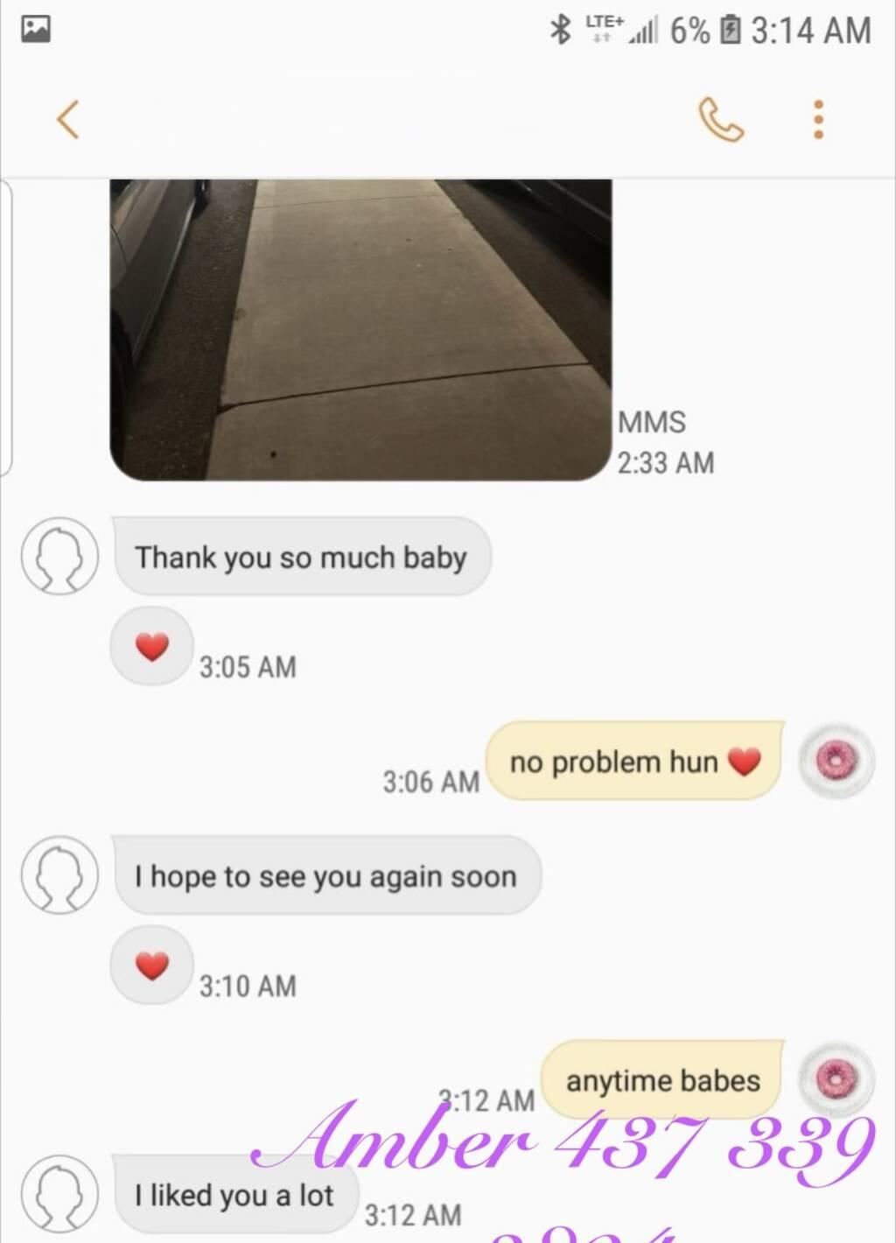This screenshot has height=1243, width=896.
Task: Select the "anytime babes" sent message
Action: click(662, 1080)
